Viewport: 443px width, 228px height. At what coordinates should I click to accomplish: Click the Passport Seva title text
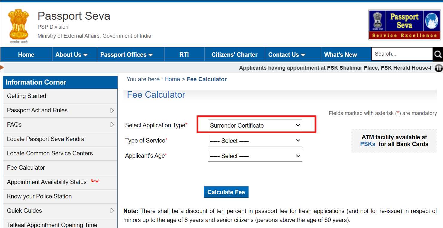point(74,16)
